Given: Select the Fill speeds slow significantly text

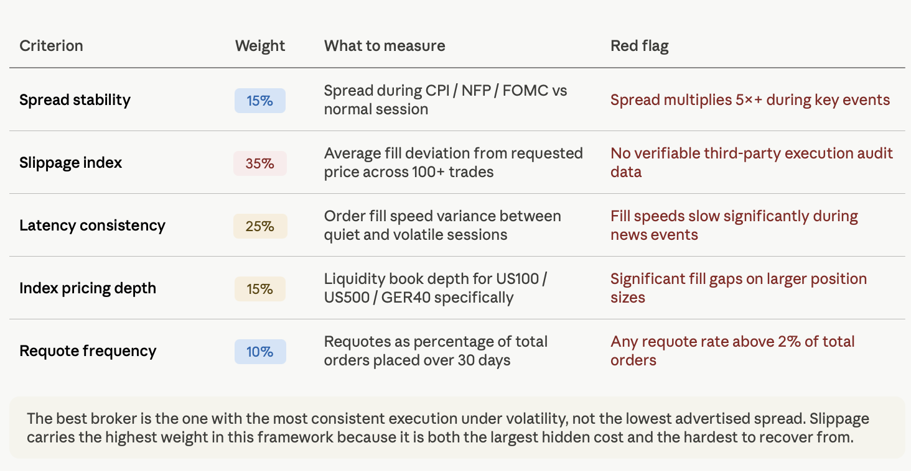Looking at the screenshot, I should (x=734, y=226).
